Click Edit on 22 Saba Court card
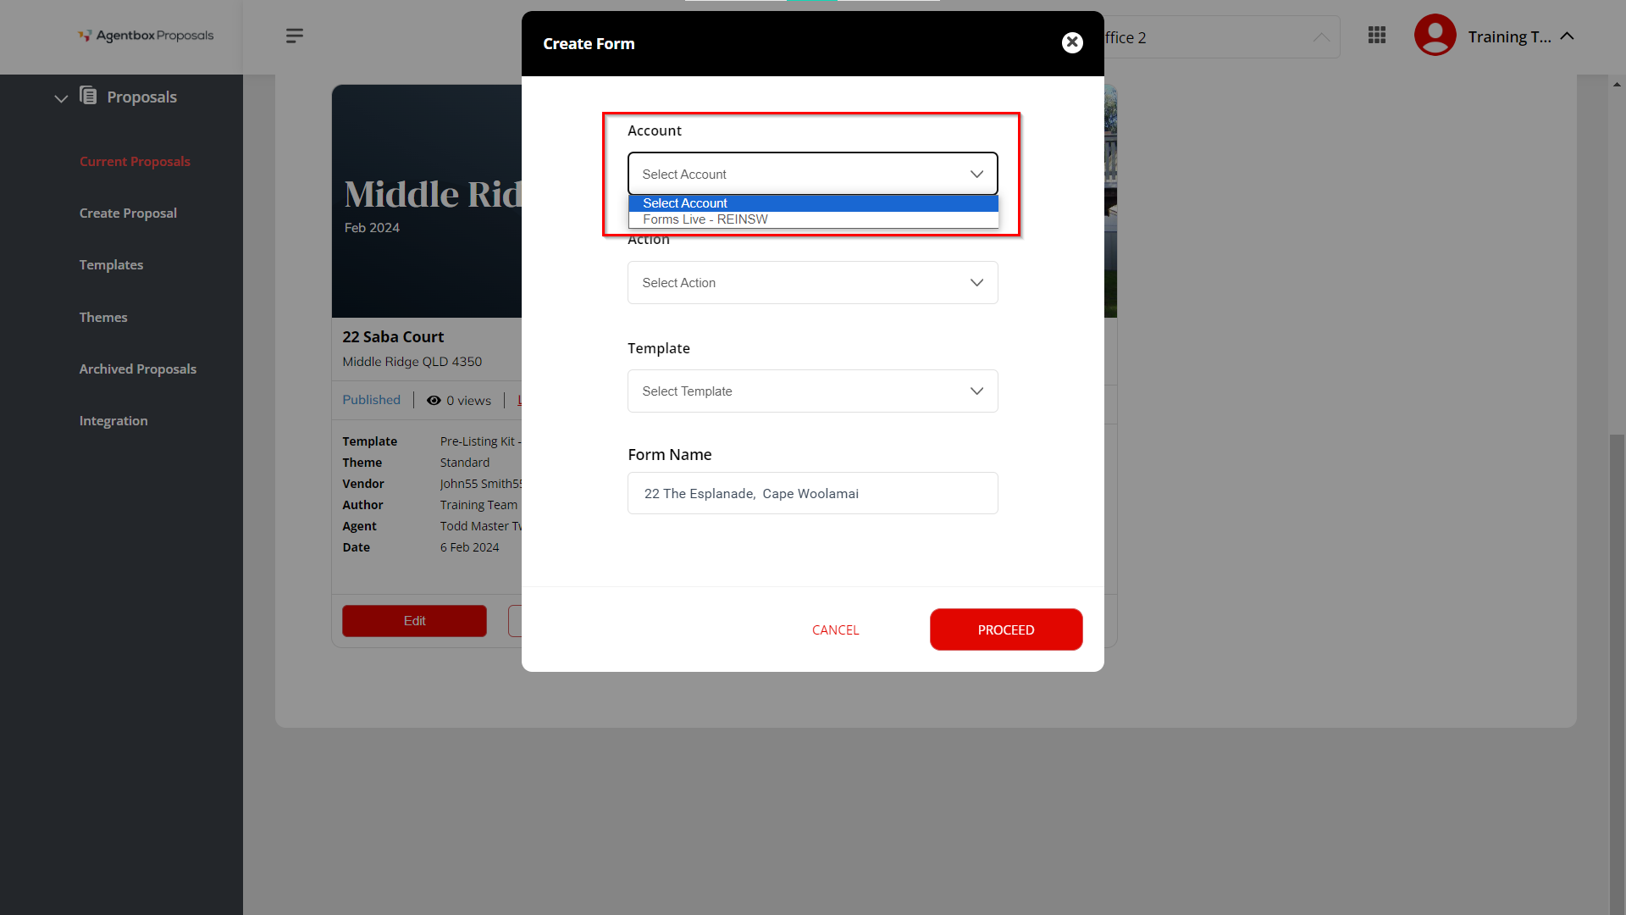Image resolution: width=1626 pixels, height=915 pixels. tap(414, 621)
